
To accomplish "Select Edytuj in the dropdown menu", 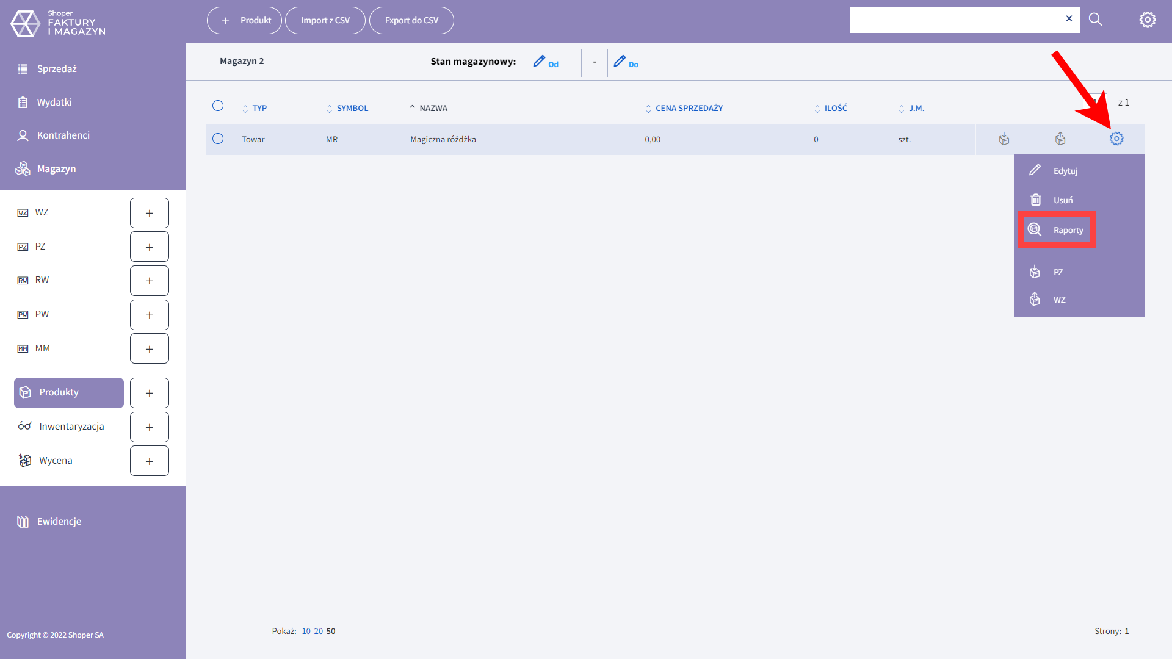I will [1065, 171].
